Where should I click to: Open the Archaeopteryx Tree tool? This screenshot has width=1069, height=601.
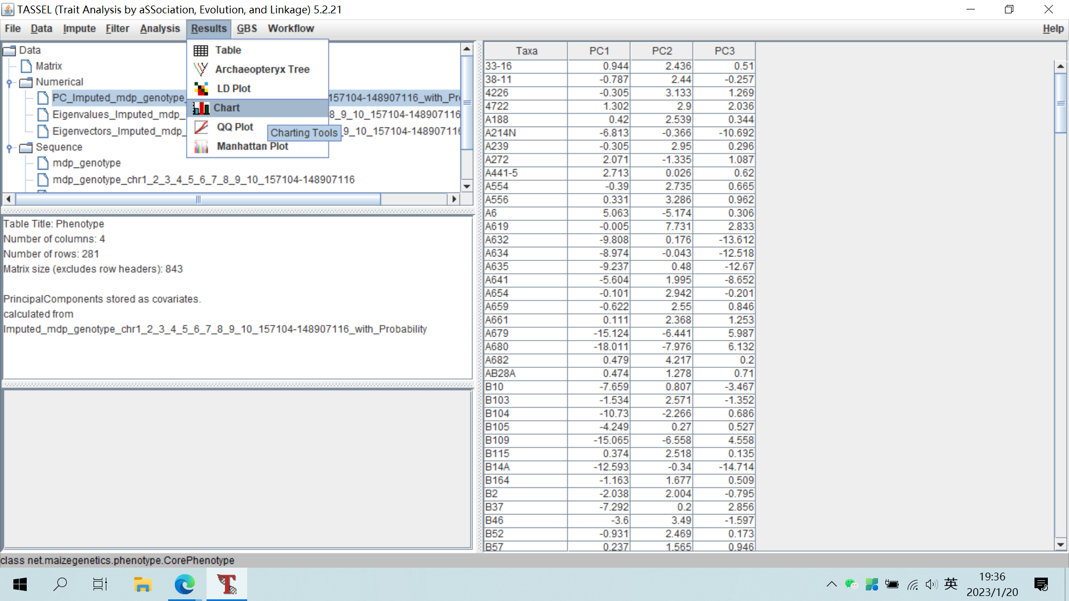point(262,69)
